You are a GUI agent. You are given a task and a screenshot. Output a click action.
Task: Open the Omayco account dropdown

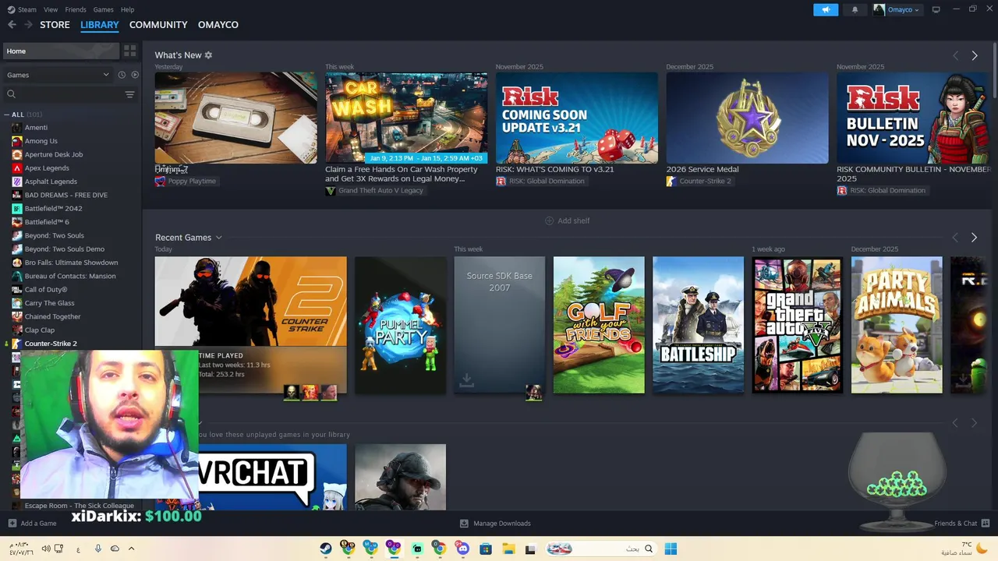point(897,9)
